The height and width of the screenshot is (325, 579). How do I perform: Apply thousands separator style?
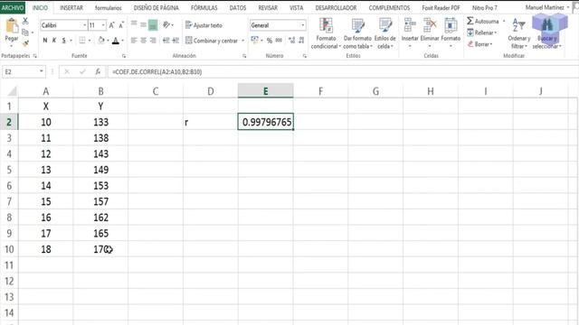[x=279, y=40]
